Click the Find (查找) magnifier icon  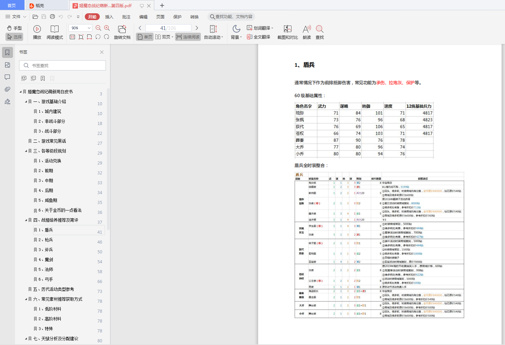(x=319, y=29)
